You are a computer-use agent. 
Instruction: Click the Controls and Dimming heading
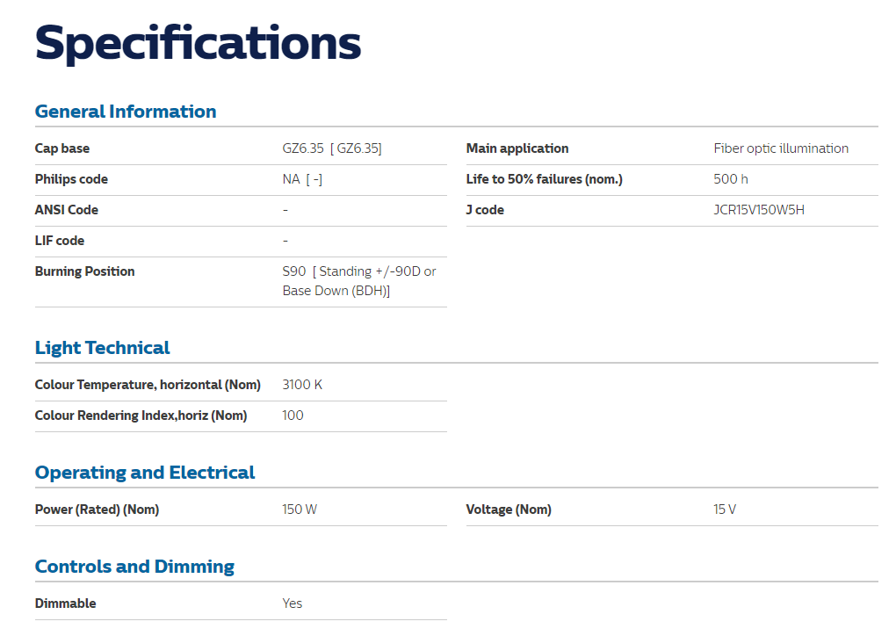(134, 567)
